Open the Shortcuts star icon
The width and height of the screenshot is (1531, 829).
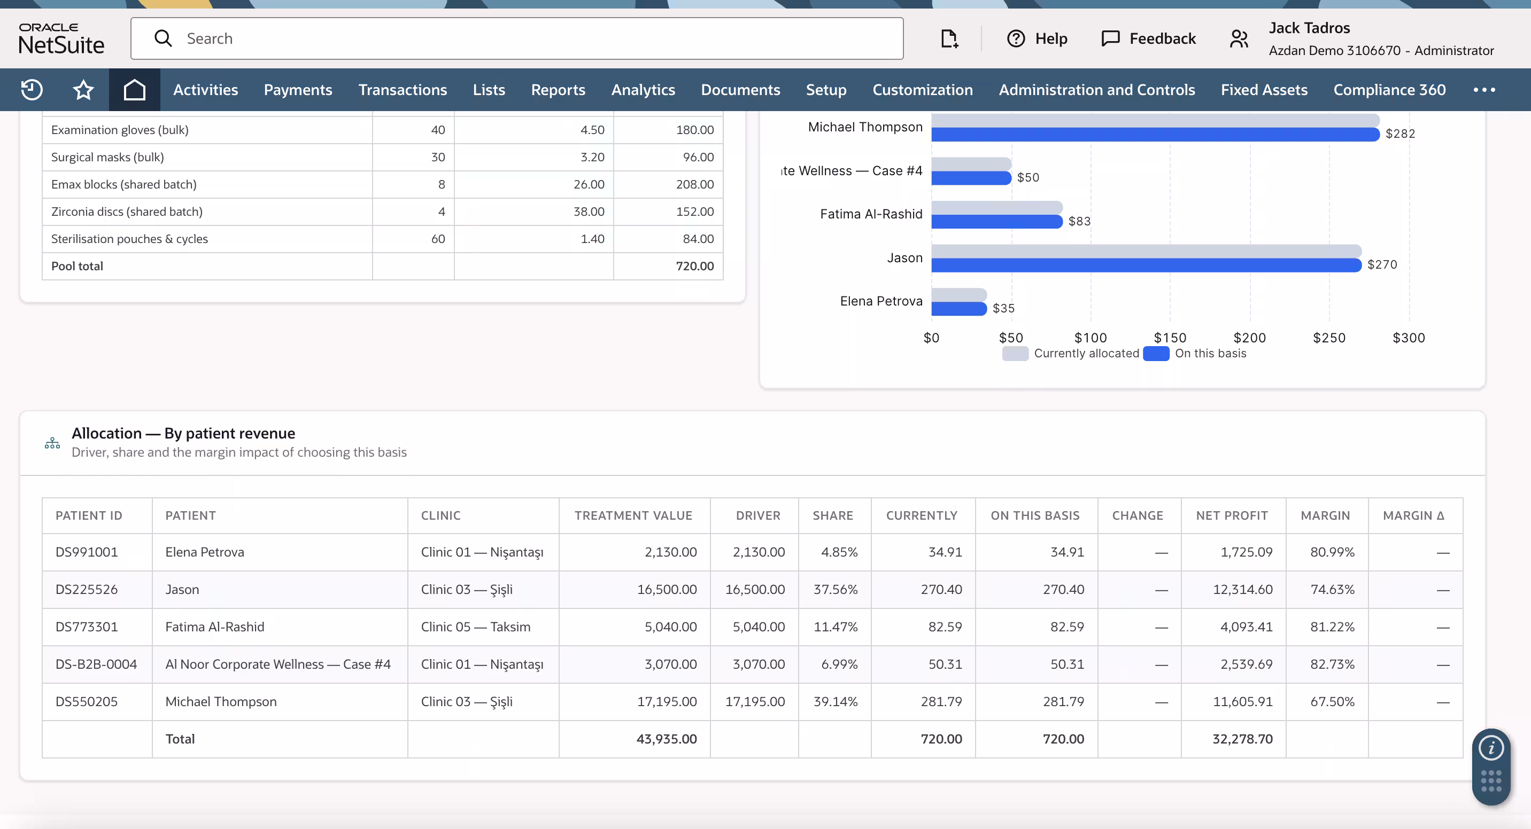click(83, 90)
